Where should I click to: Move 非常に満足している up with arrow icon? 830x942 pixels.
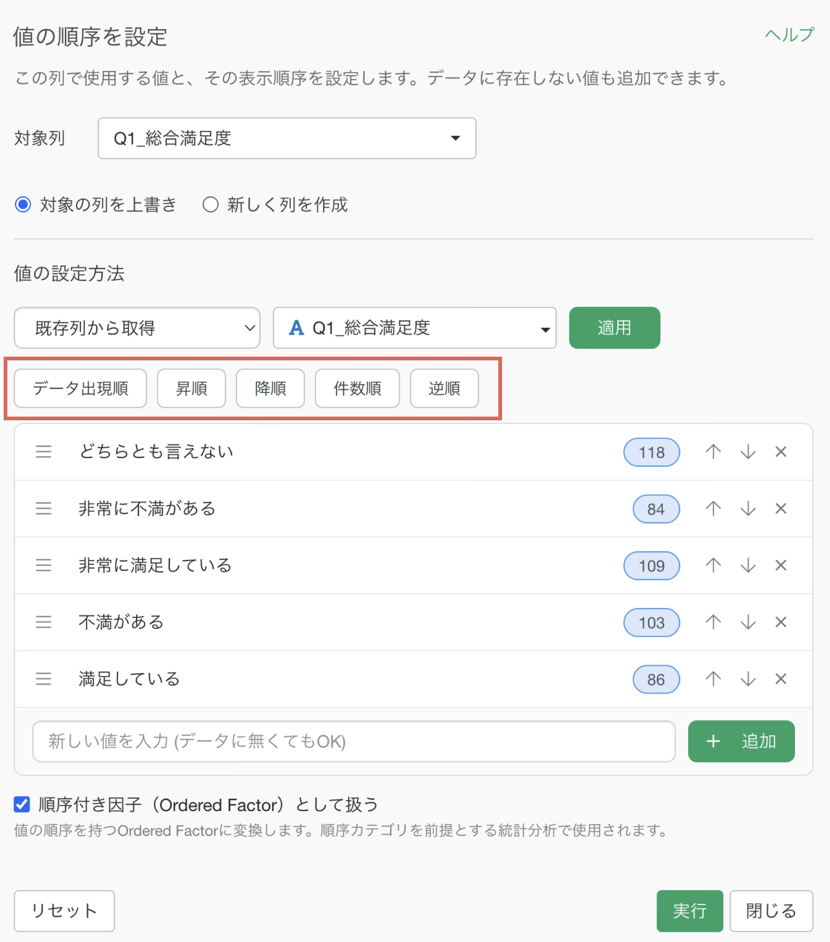pos(713,565)
